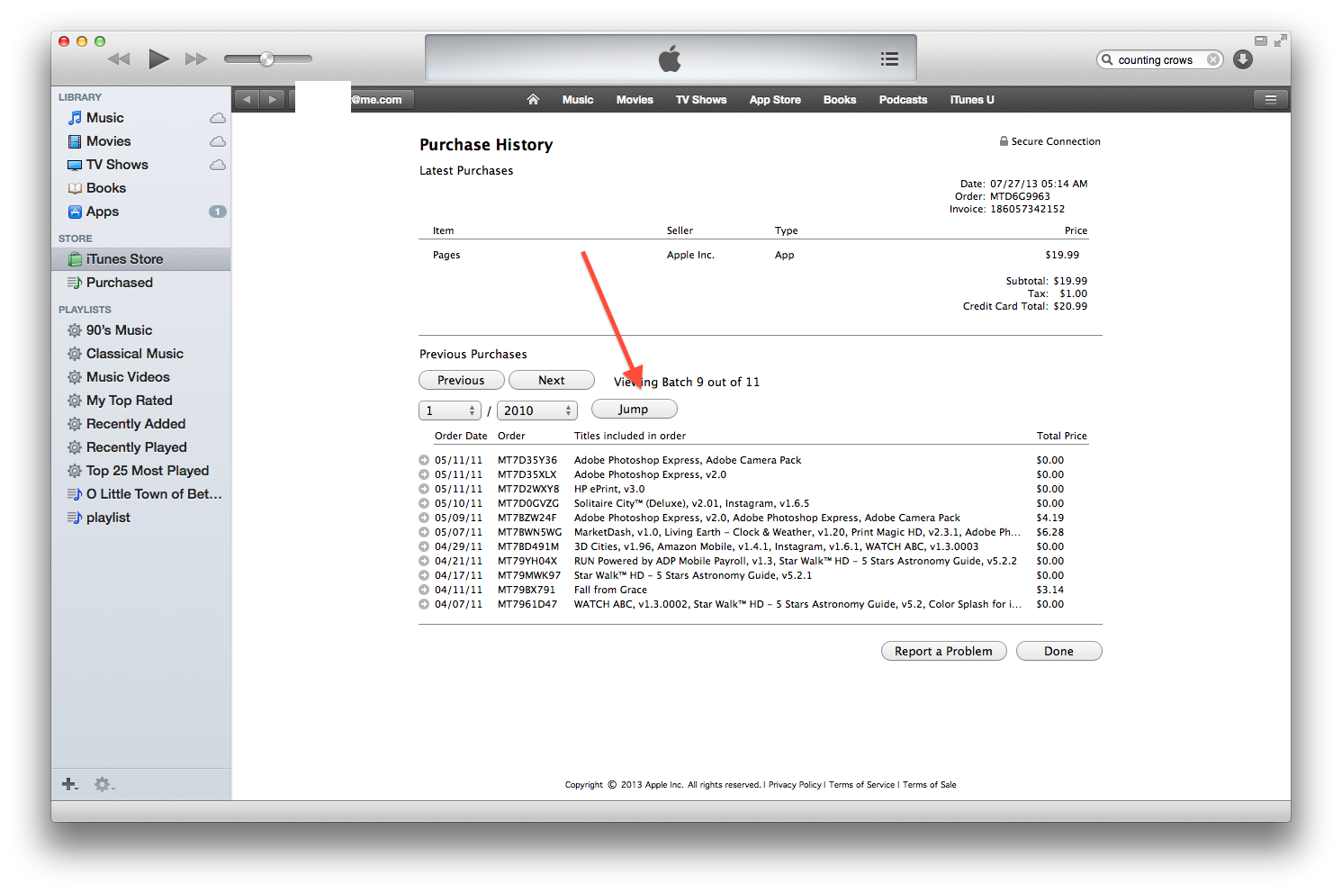The image size is (1342, 893).
Task: Open the sidebar gear actions menu
Action: pos(104,784)
